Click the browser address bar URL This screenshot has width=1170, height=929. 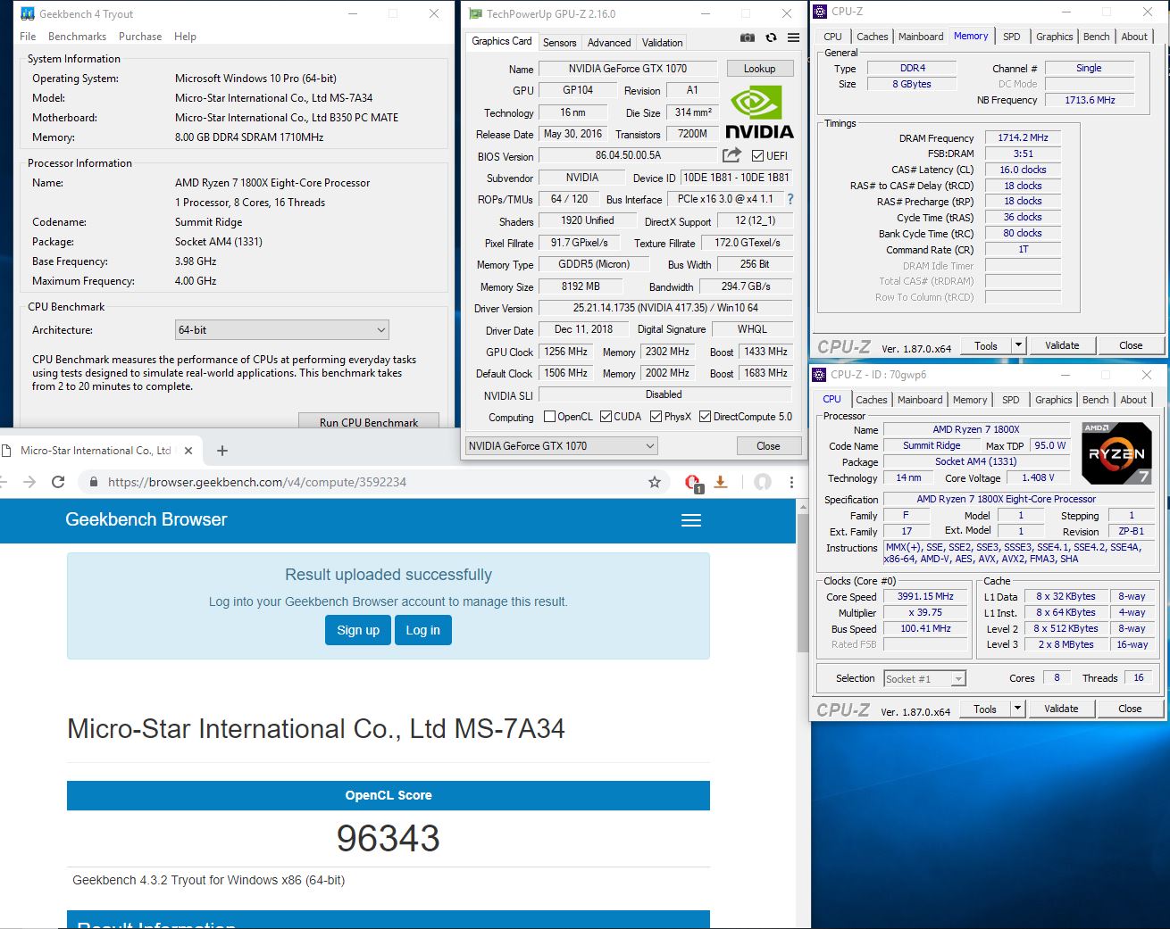(x=257, y=482)
